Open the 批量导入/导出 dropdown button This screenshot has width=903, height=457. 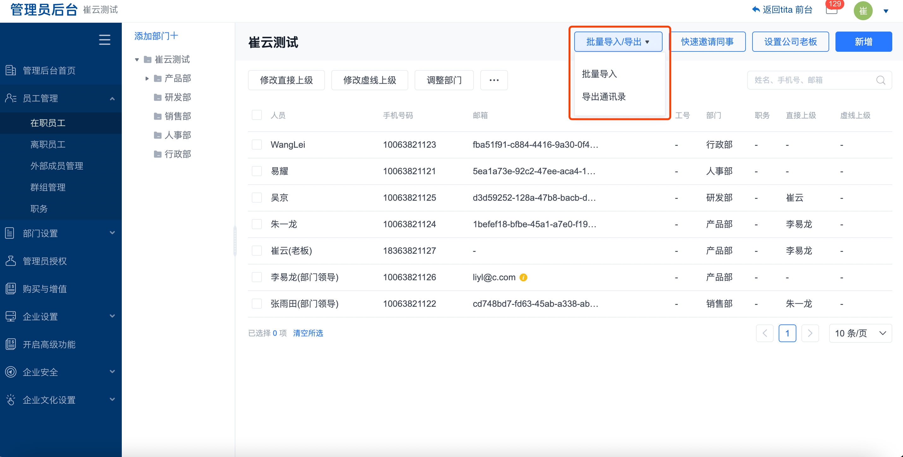click(618, 42)
